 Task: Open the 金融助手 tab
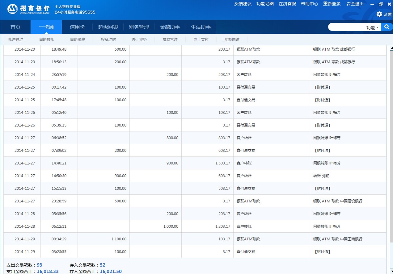(170, 27)
